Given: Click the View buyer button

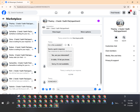Looking at the screenshot, I should [56, 32].
